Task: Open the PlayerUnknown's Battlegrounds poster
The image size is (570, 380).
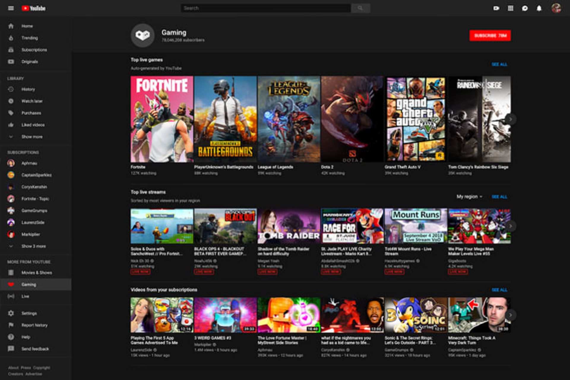Action: click(225, 119)
